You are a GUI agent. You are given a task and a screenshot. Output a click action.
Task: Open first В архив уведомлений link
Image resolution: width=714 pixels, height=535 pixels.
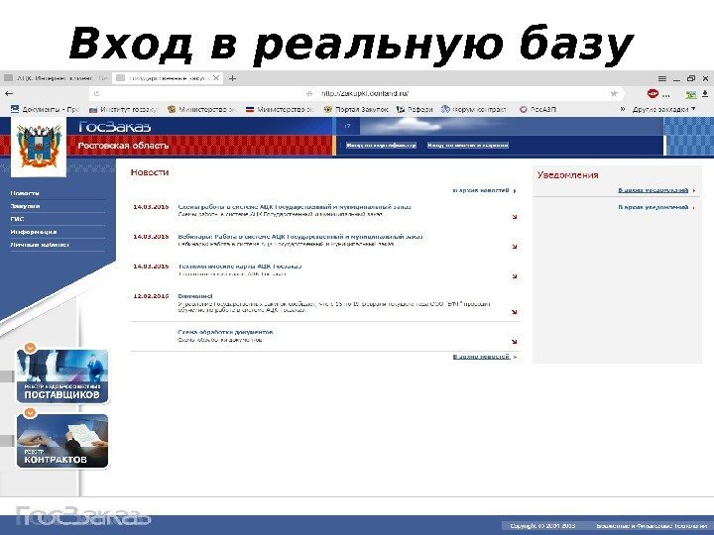coord(653,190)
